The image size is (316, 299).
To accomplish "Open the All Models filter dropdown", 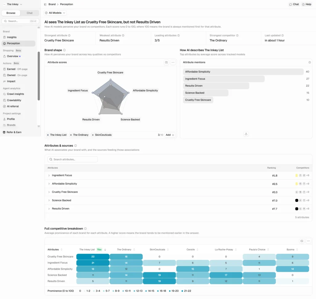I will 55,13.
